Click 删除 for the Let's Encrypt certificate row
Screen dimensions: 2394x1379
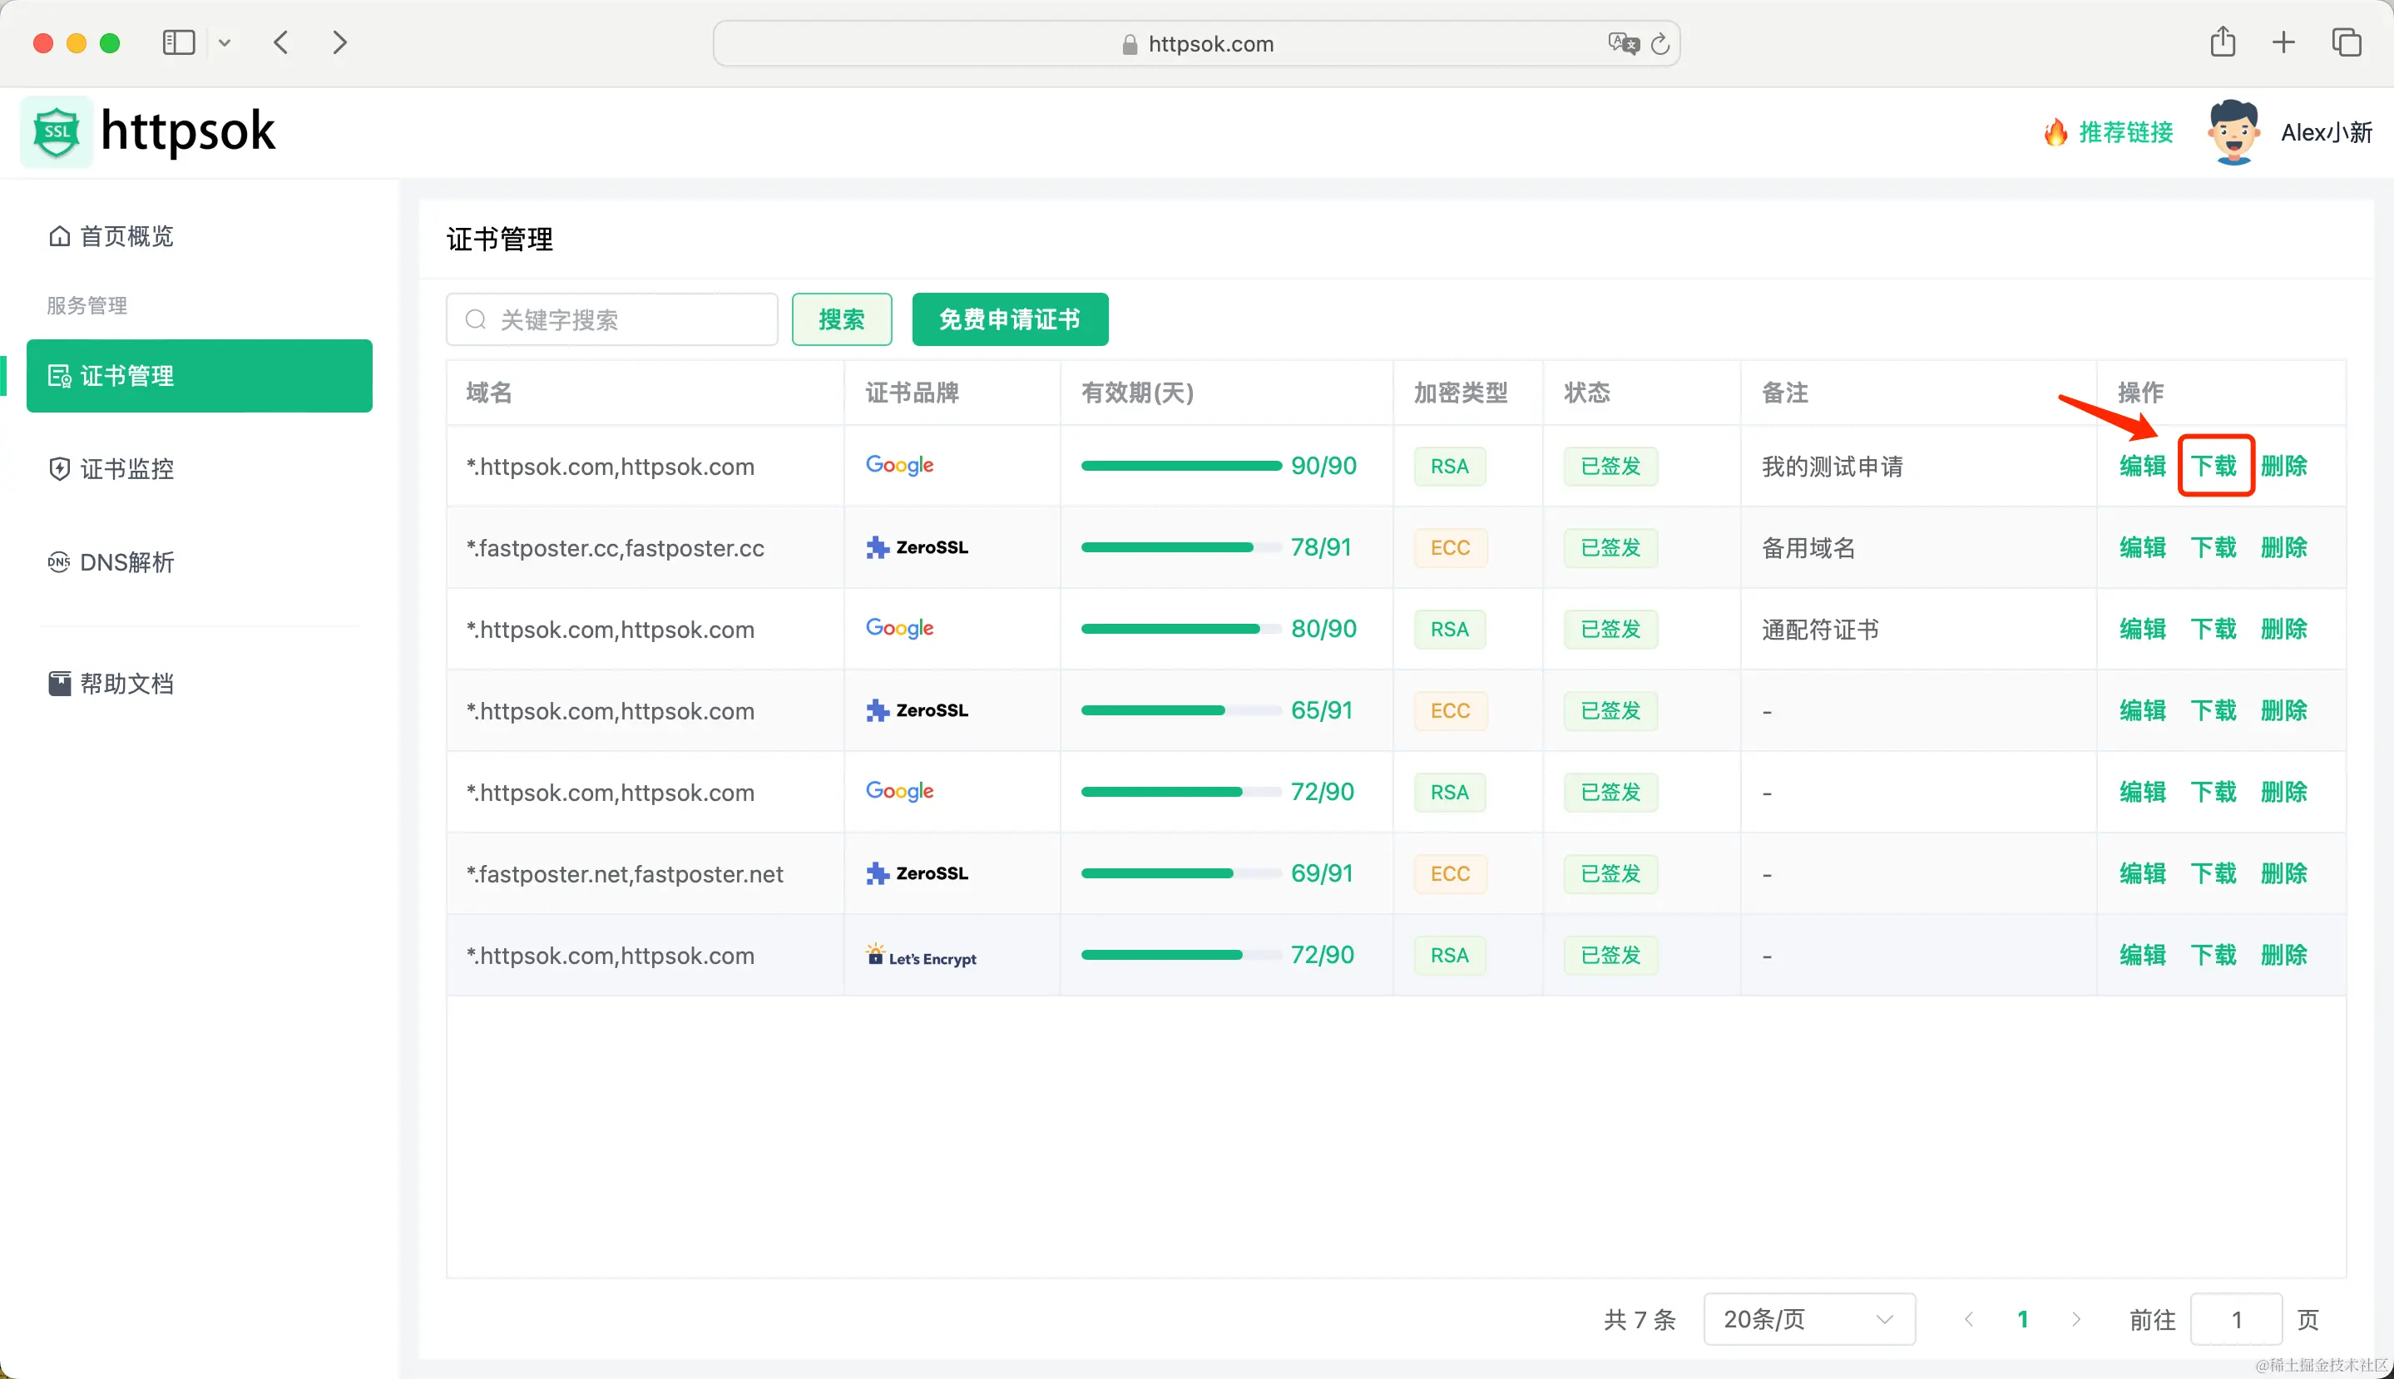point(2283,955)
